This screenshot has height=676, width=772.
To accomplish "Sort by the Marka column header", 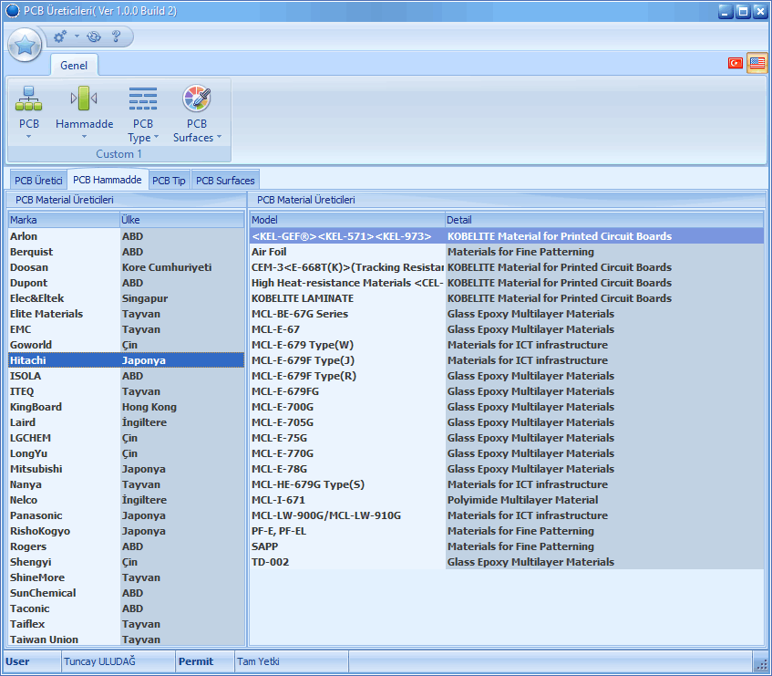I will click(x=64, y=220).
